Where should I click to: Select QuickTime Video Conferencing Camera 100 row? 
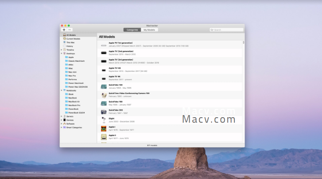170,95
